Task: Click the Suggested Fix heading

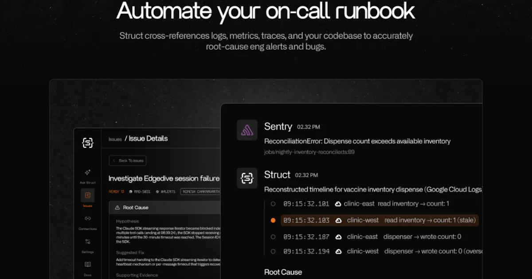Action: coord(129,252)
